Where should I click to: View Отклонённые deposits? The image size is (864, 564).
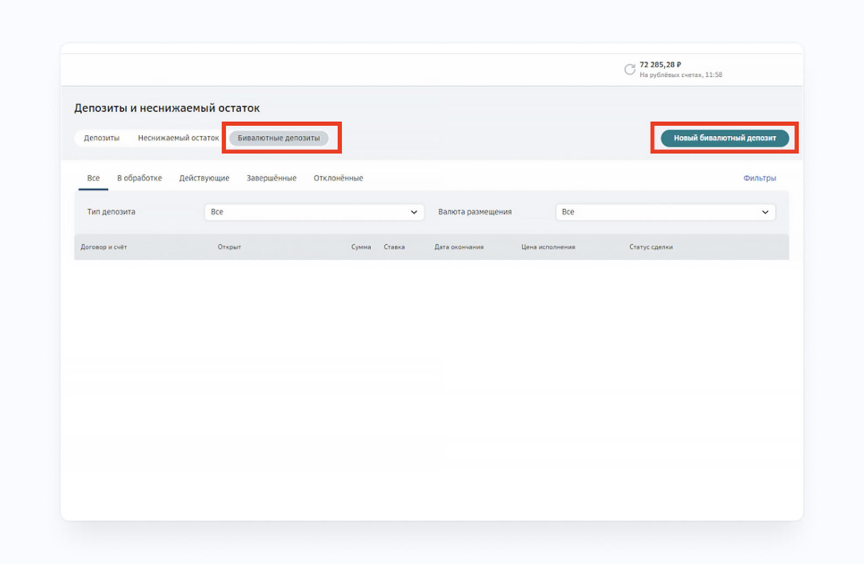coord(338,178)
